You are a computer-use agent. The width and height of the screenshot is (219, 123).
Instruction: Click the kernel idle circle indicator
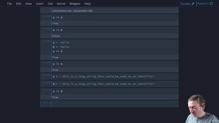tap(211, 3)
